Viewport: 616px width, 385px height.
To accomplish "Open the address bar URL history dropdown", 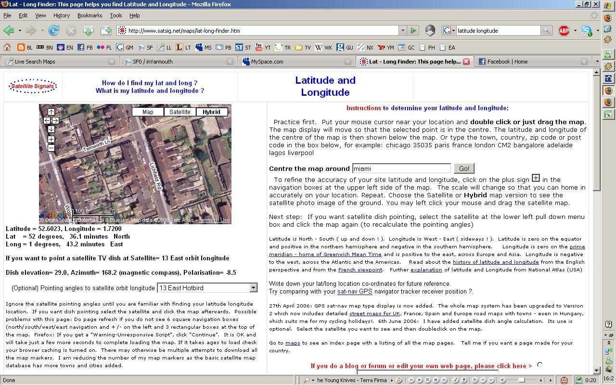I will click(x=402, y=31).
